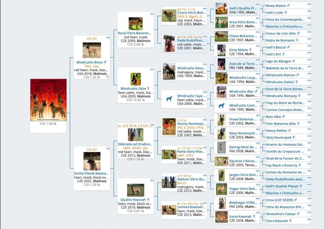Open the three-dot menu beside Bowy Mateo

click(309, 5)
